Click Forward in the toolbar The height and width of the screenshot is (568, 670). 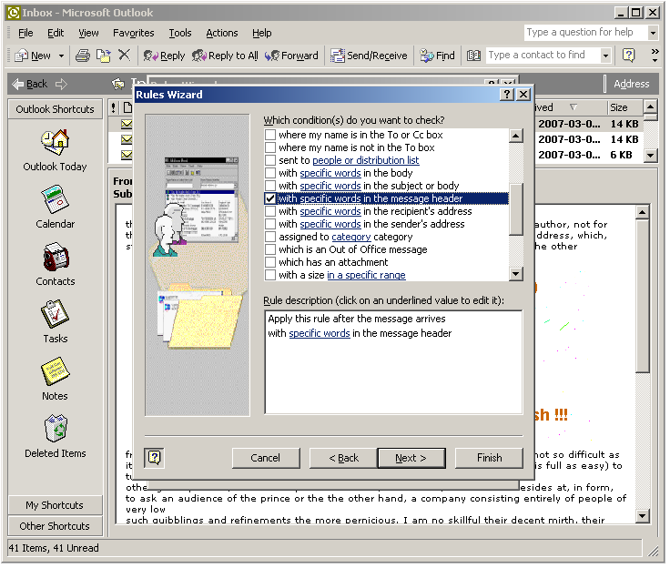point(291,56)
